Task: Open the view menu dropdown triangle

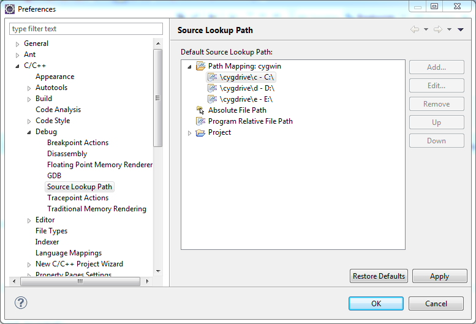Action: click(x=461, y=29)
